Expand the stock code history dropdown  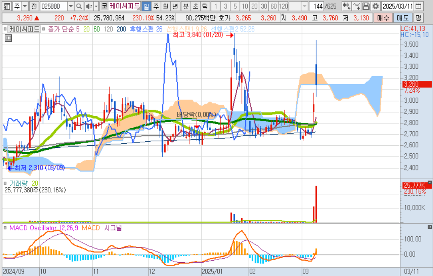(71, 6)
